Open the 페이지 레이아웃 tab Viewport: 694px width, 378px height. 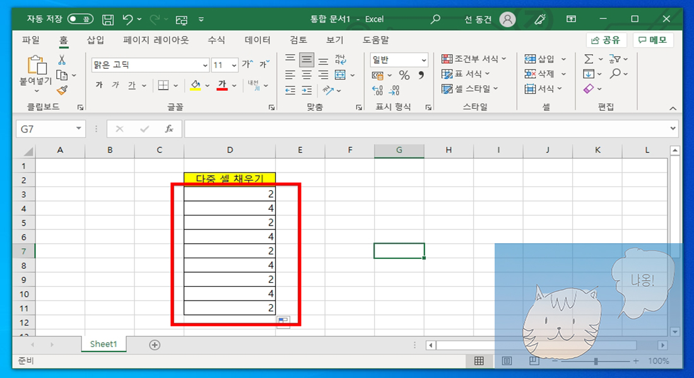coord(156,40)
